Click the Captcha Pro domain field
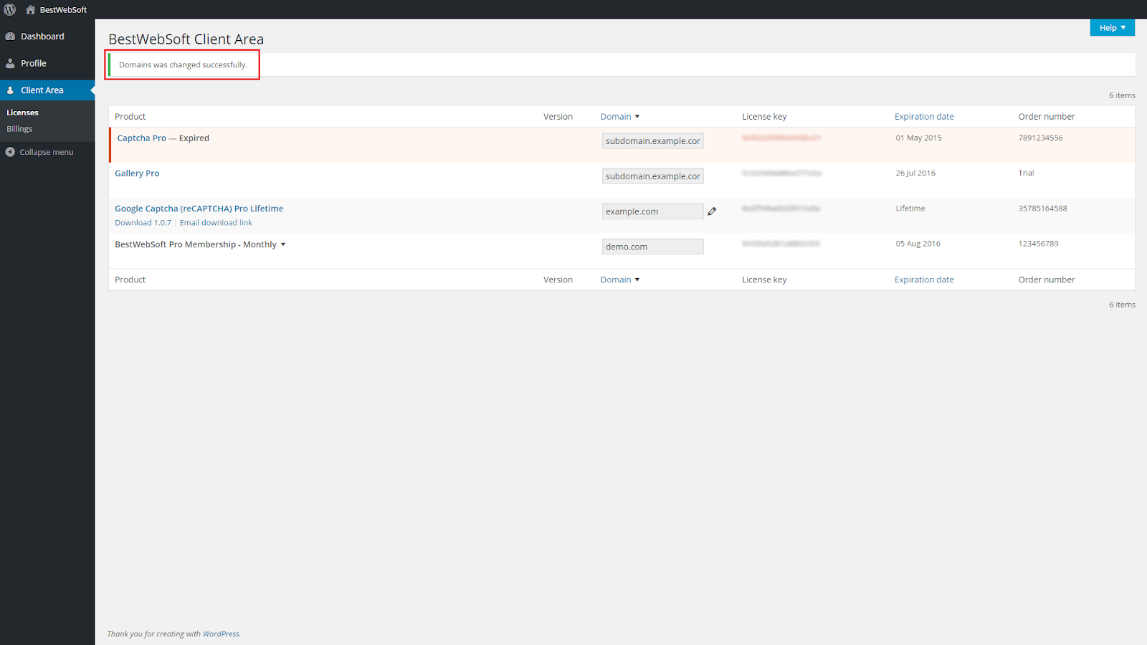The image size is (1147, 645). pyautogui.click(x=653, y=141)
